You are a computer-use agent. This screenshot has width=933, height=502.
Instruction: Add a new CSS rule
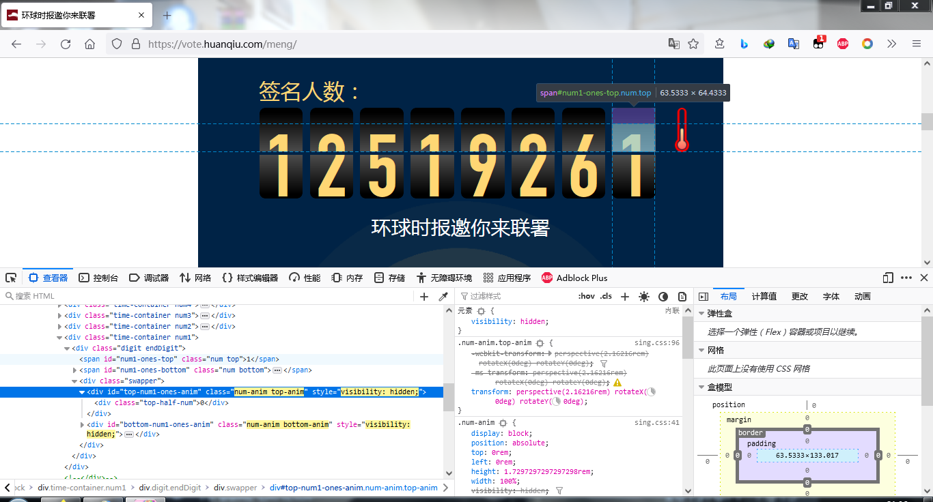(x=624, y=296)
